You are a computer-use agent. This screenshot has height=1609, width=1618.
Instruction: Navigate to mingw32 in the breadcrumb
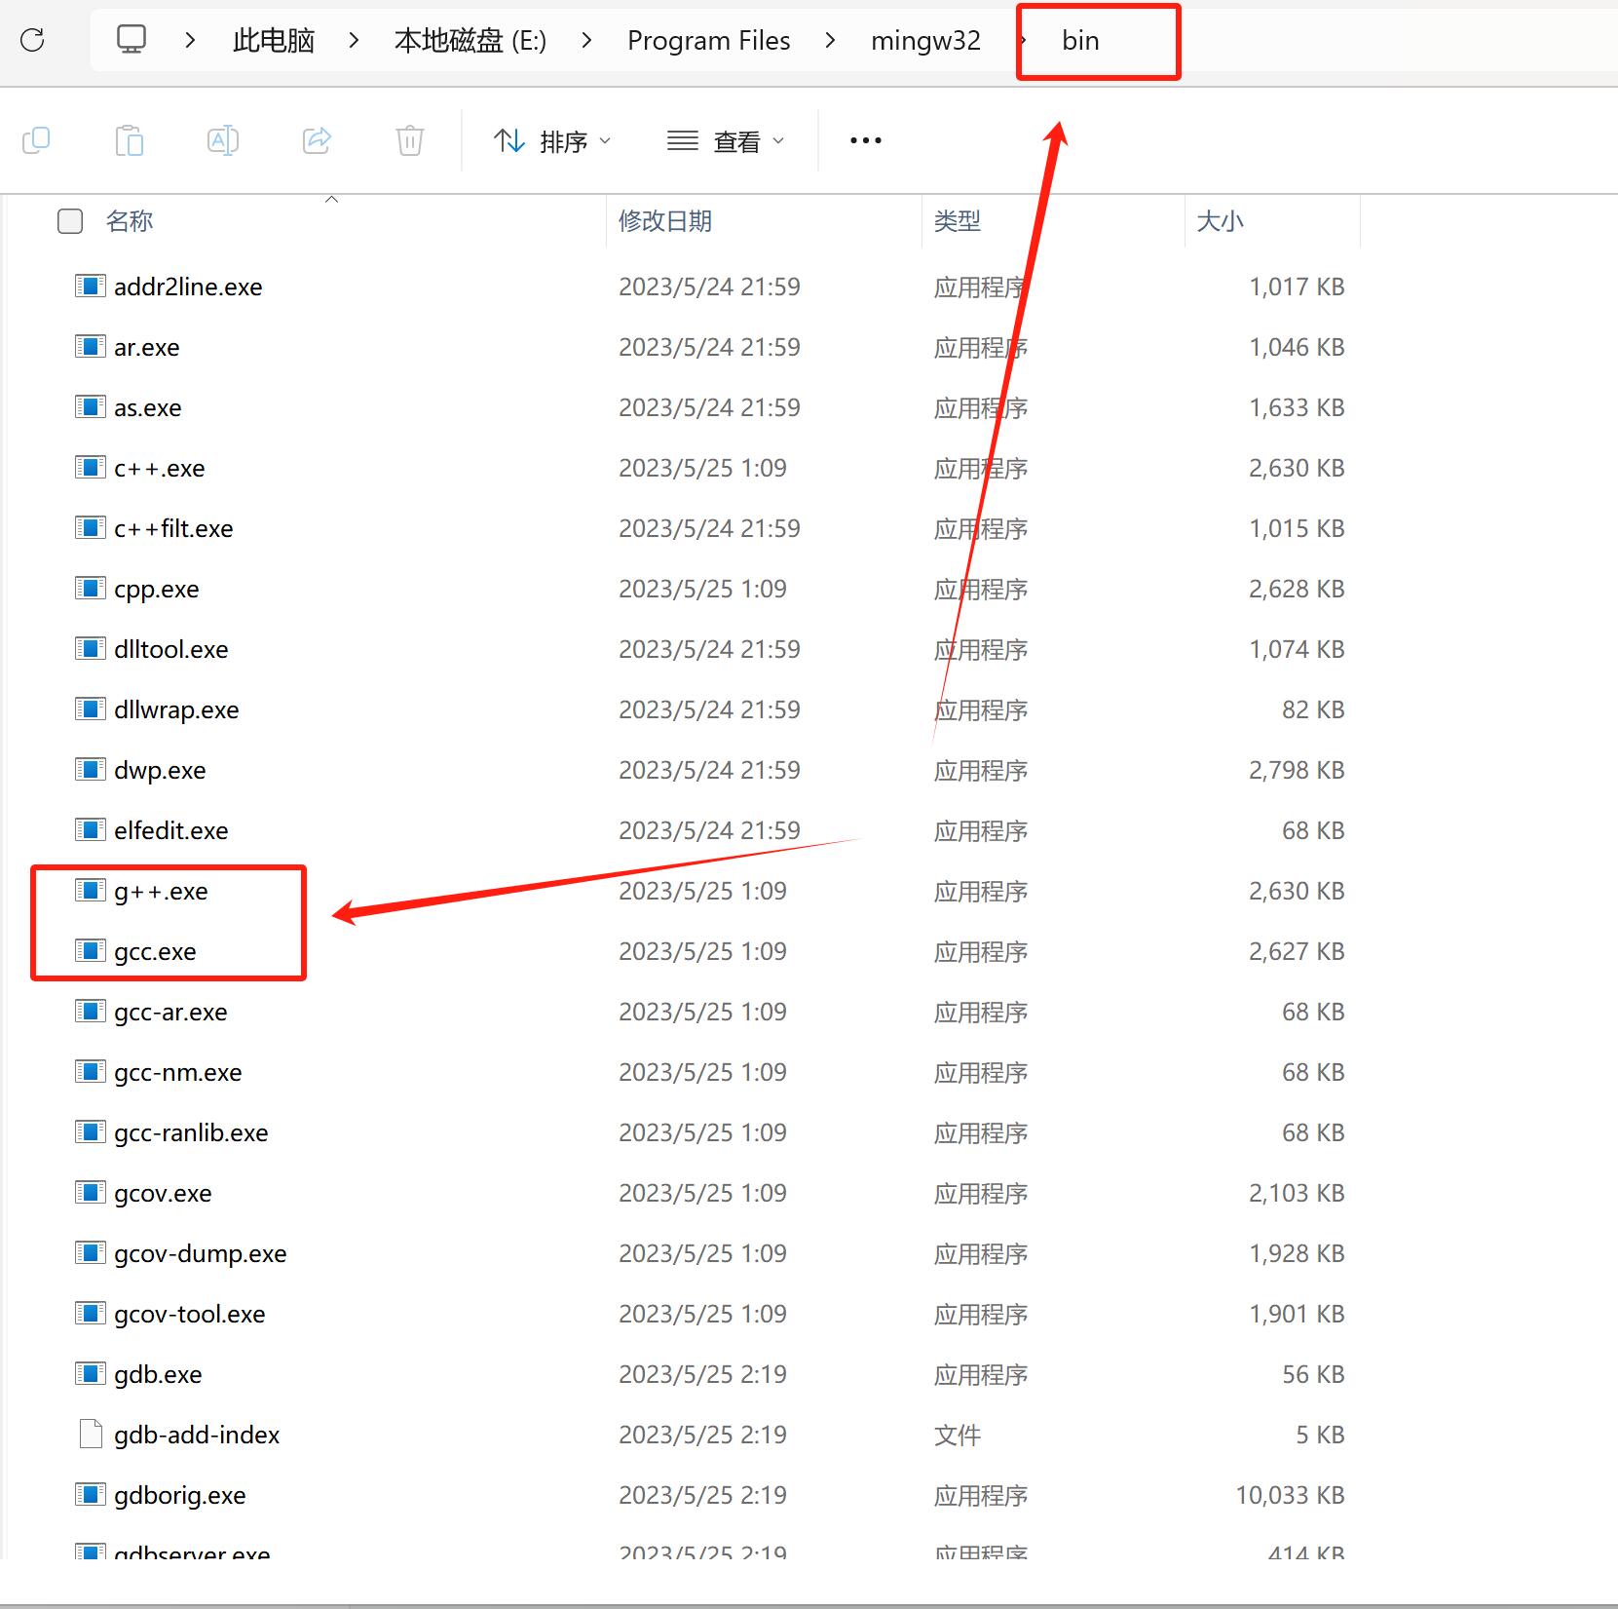[x=924, y=40]
